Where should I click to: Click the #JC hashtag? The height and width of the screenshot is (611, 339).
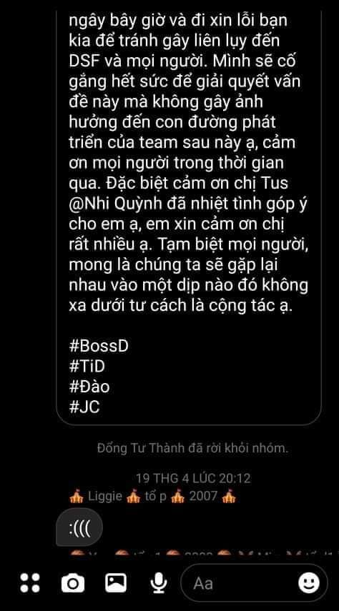(84, 407)
